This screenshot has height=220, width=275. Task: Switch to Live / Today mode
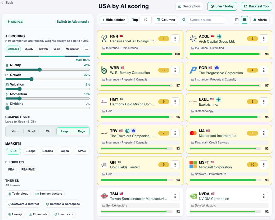[222, 6]
